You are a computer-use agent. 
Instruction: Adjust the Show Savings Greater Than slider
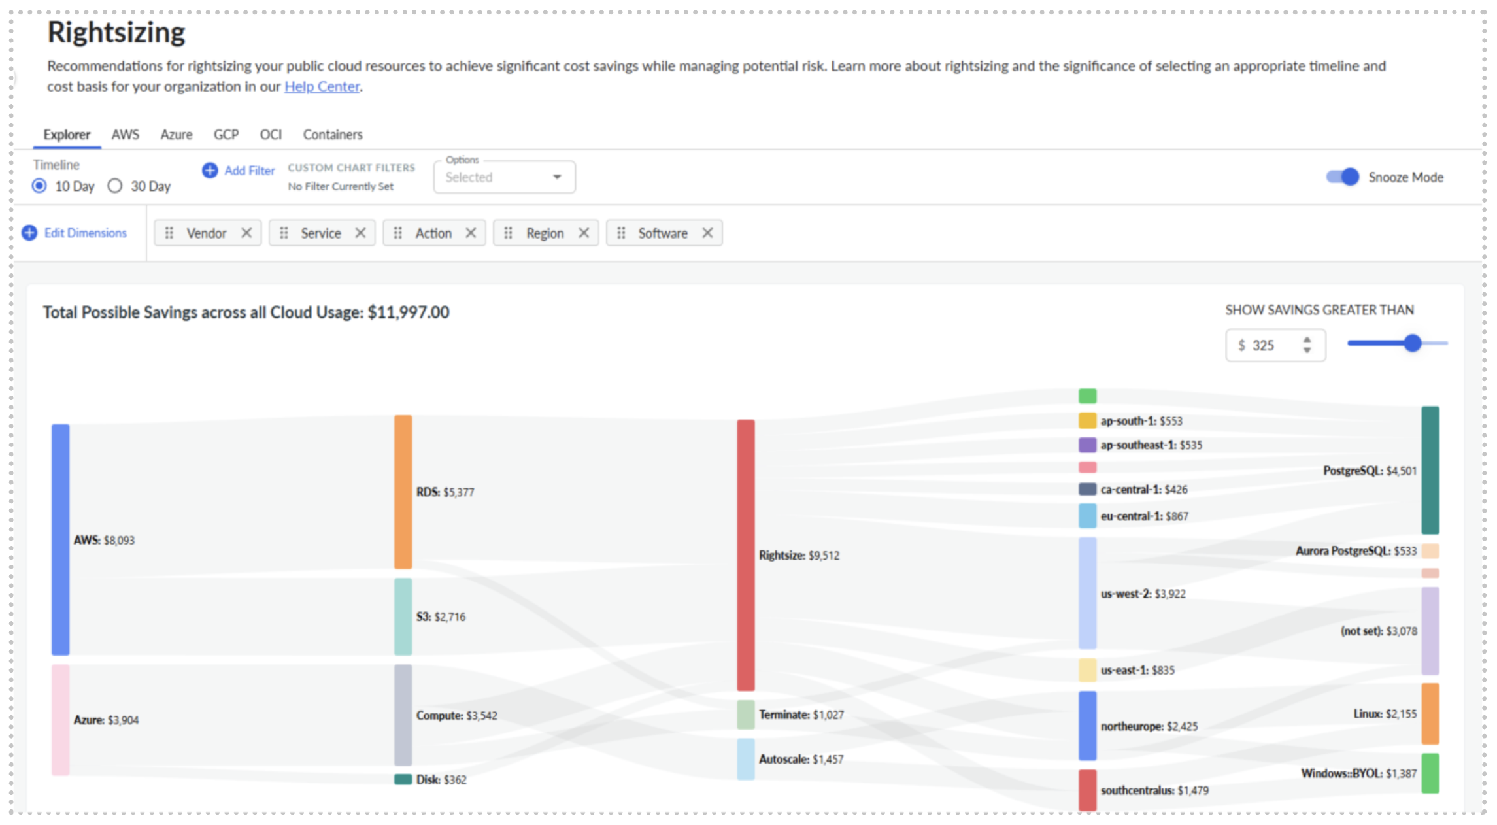pyautogui.click(x=1411, y=343)
